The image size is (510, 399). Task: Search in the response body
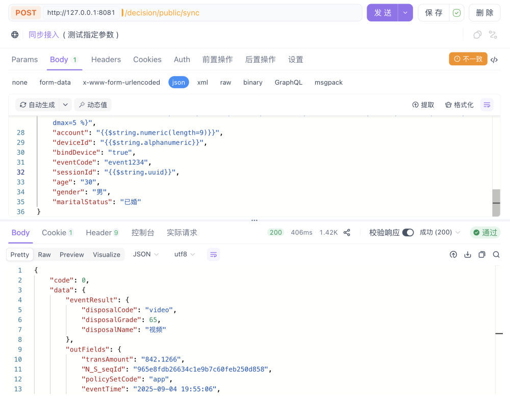pyautogui.click(x=496, y=255)
